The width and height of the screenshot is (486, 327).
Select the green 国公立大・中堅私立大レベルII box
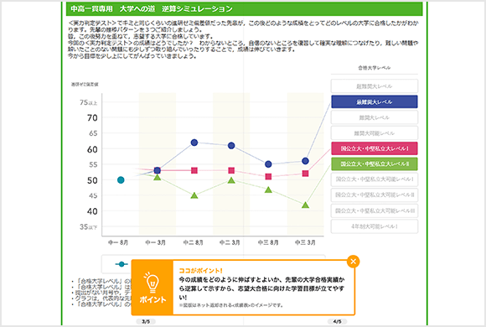[374, 163]
